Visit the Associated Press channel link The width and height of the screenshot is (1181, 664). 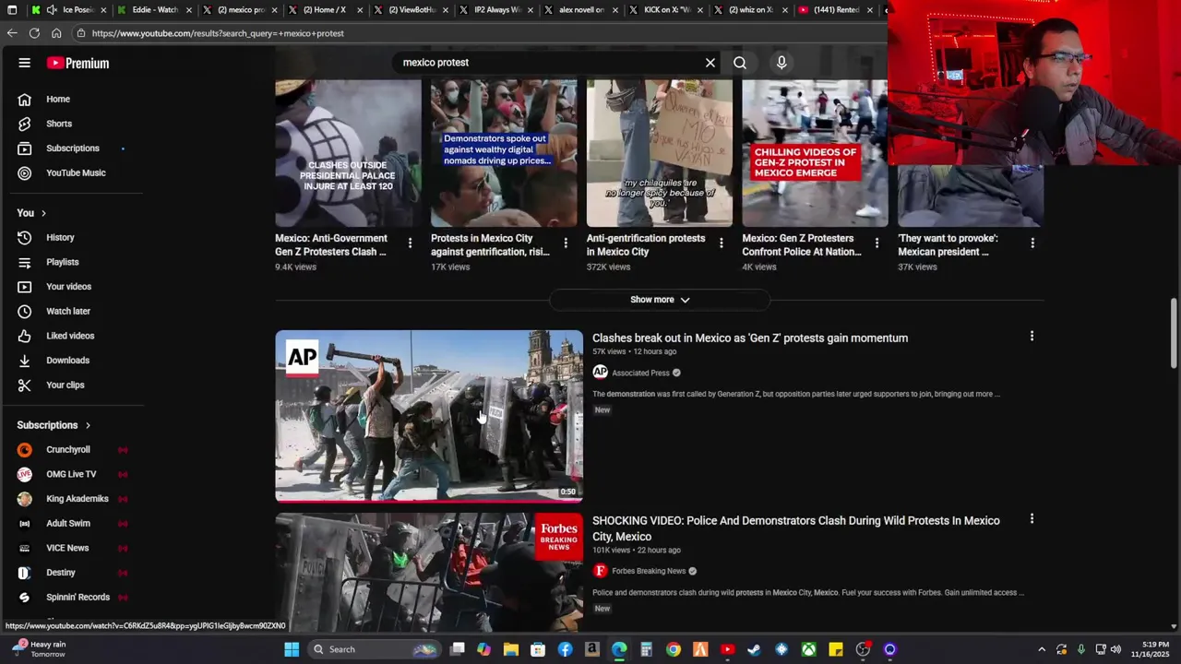click(x=640, y=373)
